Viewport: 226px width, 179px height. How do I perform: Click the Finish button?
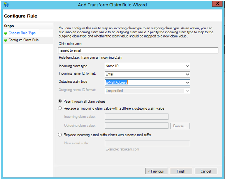pos(181,171)
